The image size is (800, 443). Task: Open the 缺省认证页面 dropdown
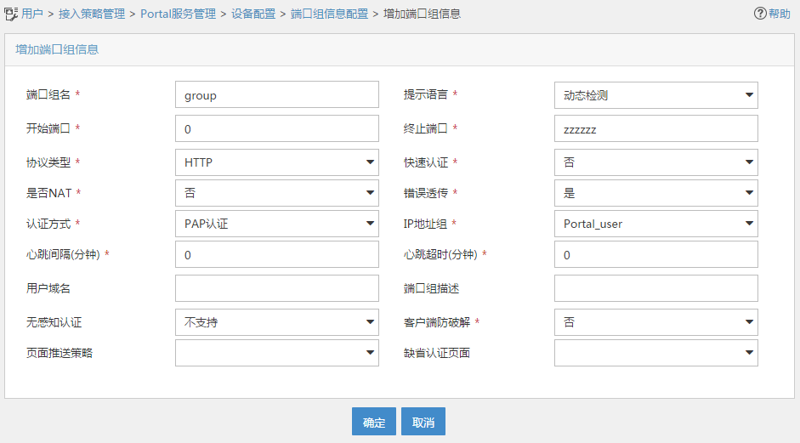click(655, 352)
